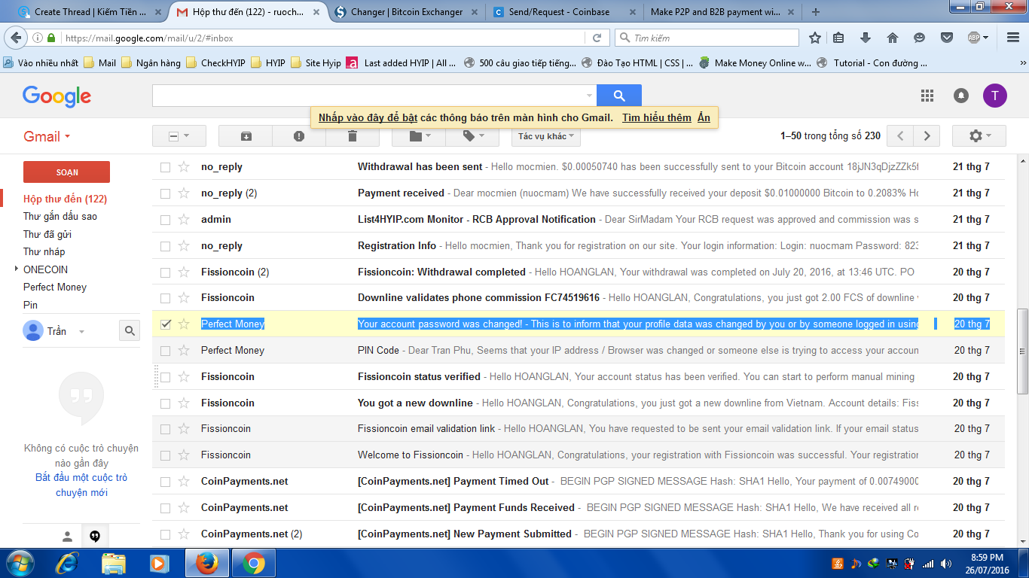Expand the ONECOIN label

pos(17,269)
